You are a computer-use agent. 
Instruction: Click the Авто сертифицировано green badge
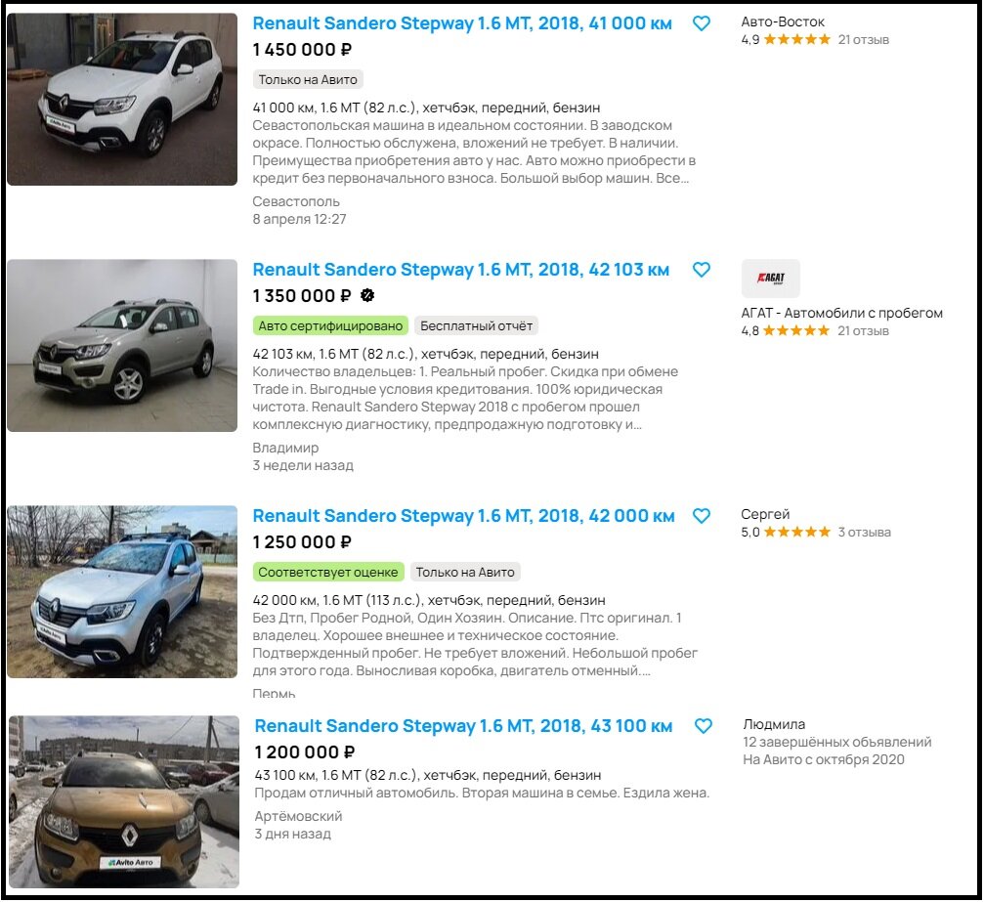(x=330, y=325)
